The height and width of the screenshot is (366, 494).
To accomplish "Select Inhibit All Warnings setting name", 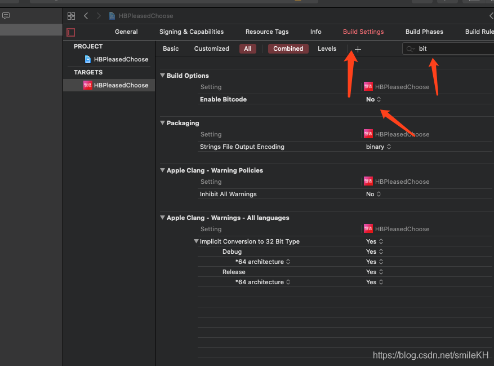I will (228, 194).
